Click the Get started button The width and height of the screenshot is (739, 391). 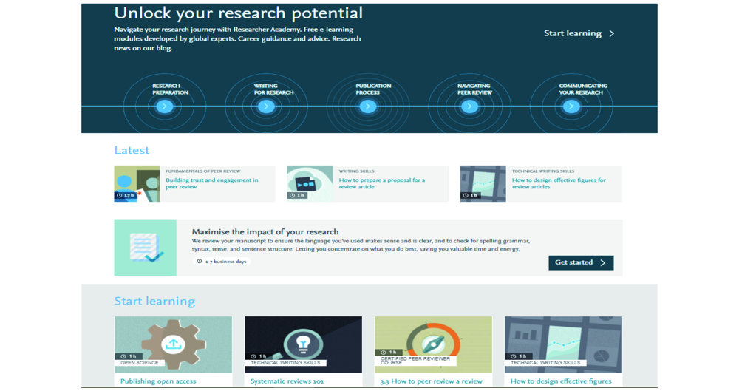(580, 263)
